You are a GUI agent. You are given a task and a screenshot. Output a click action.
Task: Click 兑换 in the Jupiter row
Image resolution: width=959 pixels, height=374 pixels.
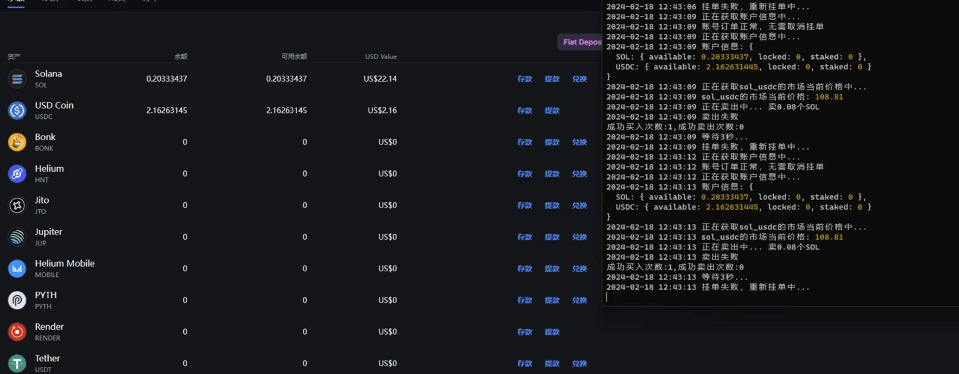[x=579, y=237]
